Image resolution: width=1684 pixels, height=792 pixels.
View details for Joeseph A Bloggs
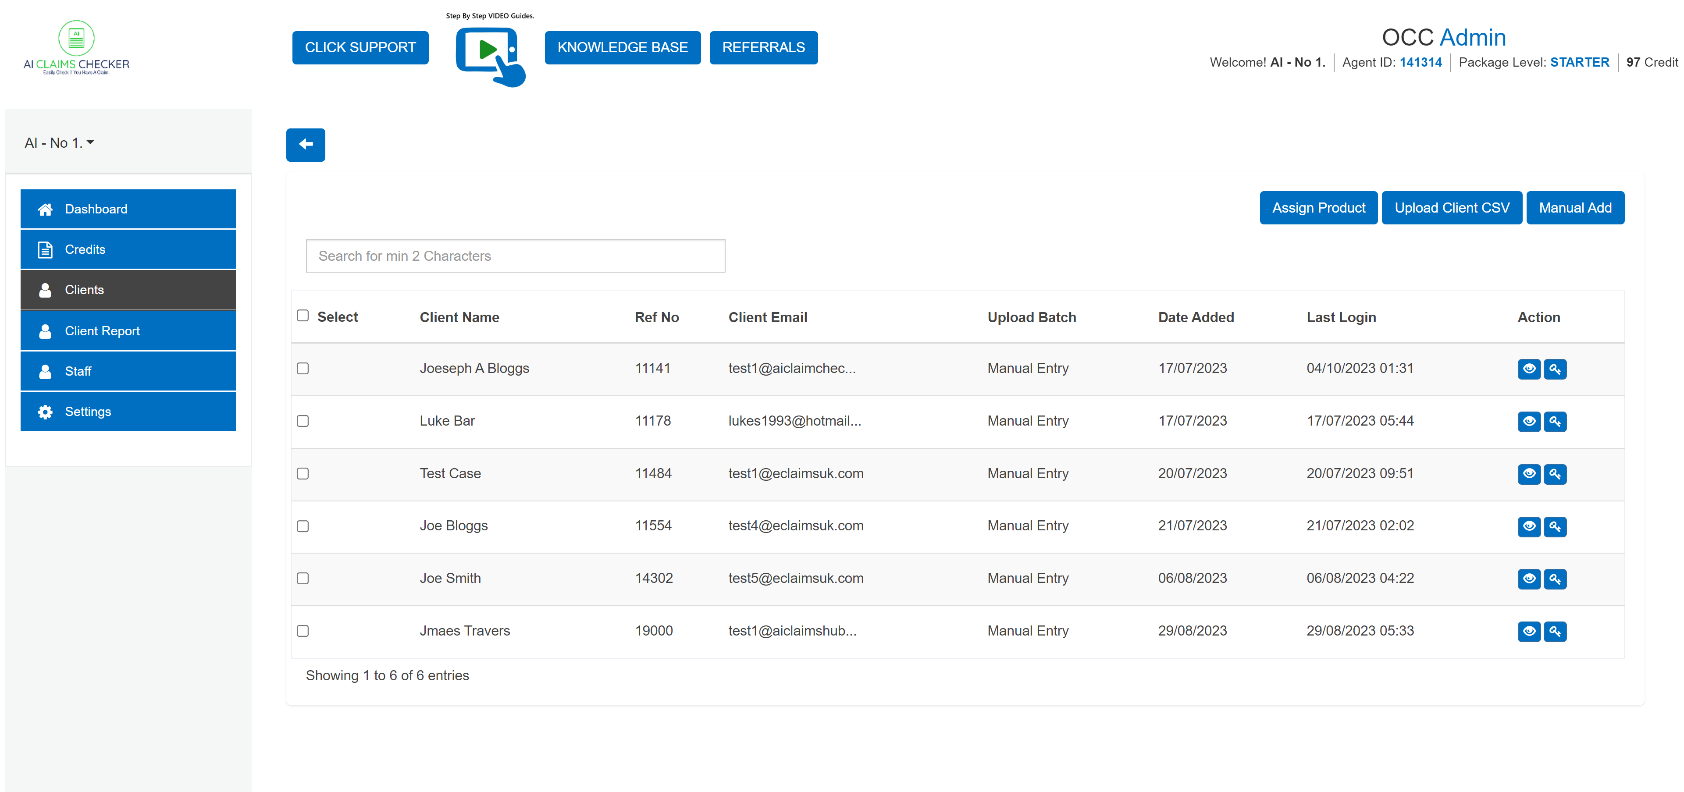tap(1528, 369)
